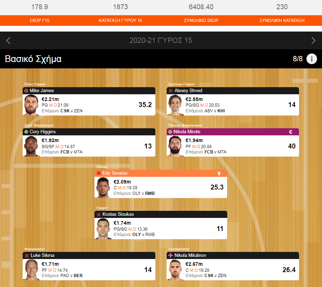Click red X icon beside Luke Sikma
This screenshot has height=287, width=322.
click(x=27, y=255)
